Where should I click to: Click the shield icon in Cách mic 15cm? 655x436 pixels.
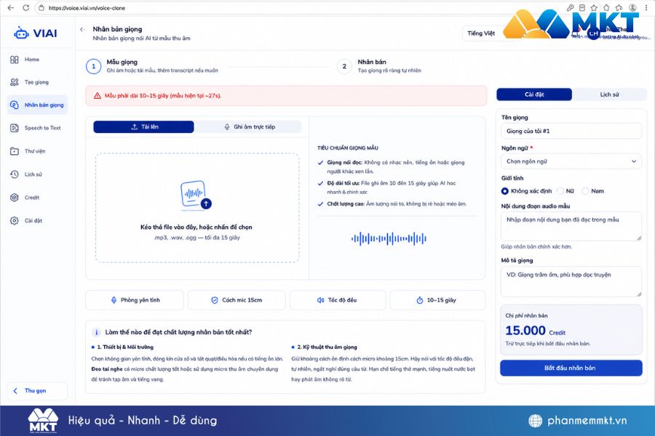[214, 300]
